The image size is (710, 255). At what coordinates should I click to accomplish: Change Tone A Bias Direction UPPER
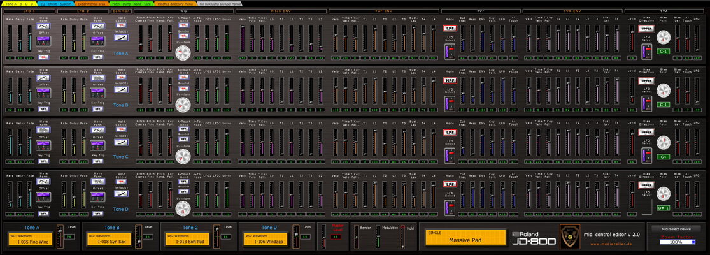pos(646,28)
